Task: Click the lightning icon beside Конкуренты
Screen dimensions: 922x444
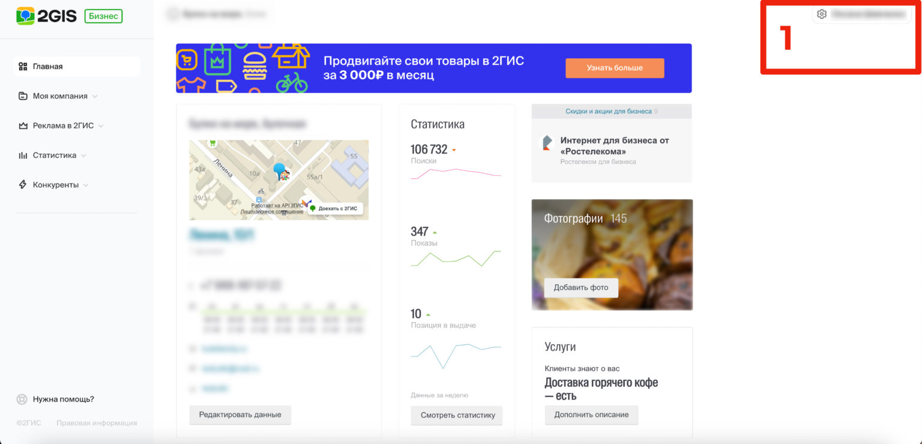Action: 23,185
